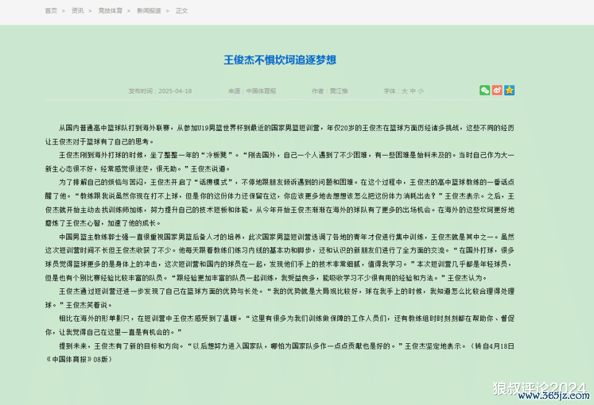Click the publish date 2025-04-18
The image size is (594, 405).
point(175,91)
